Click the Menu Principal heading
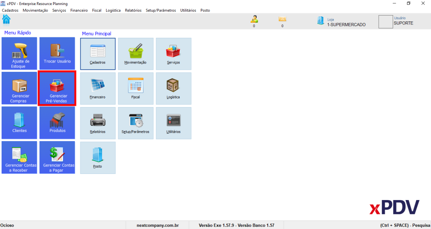The image size is (431, 229). [97, 34]
